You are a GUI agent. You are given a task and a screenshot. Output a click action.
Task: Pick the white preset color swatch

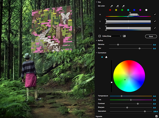point(146,10)
